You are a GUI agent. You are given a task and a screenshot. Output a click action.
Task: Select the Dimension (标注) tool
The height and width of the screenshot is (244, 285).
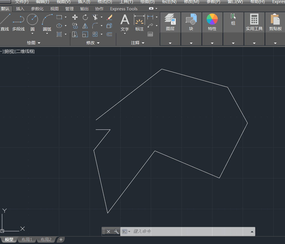pyautogui.click(x=139, y=22)
